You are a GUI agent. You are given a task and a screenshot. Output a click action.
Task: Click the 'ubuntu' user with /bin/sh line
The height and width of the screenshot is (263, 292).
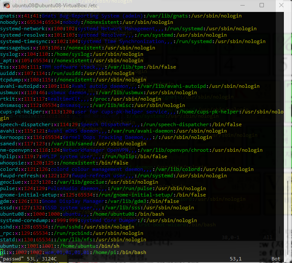tap(60, 246)
